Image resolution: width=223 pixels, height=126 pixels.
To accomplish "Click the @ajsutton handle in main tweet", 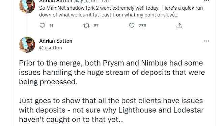I will pos(51,48).
